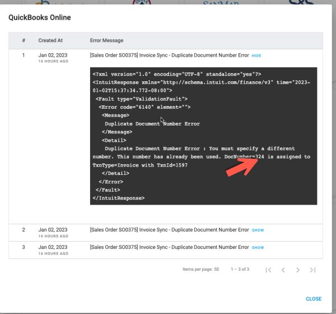Go to the previous page of results

pos(283,270)
